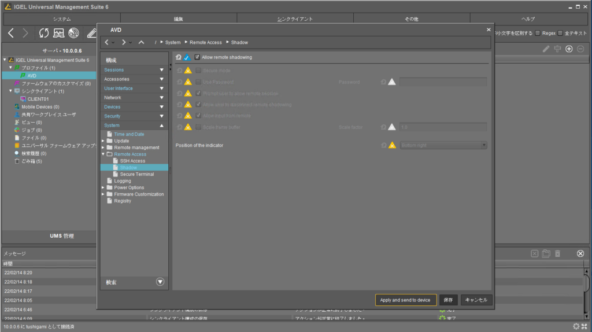The image size is (592, 332).
Task: Click warning triangle next to Secure mode
Action: (x=188, y=71)
